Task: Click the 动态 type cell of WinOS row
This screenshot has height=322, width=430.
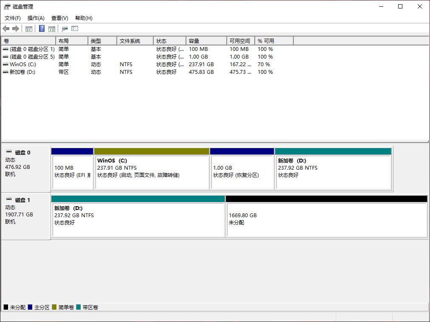Action: (x=96, y=64)
